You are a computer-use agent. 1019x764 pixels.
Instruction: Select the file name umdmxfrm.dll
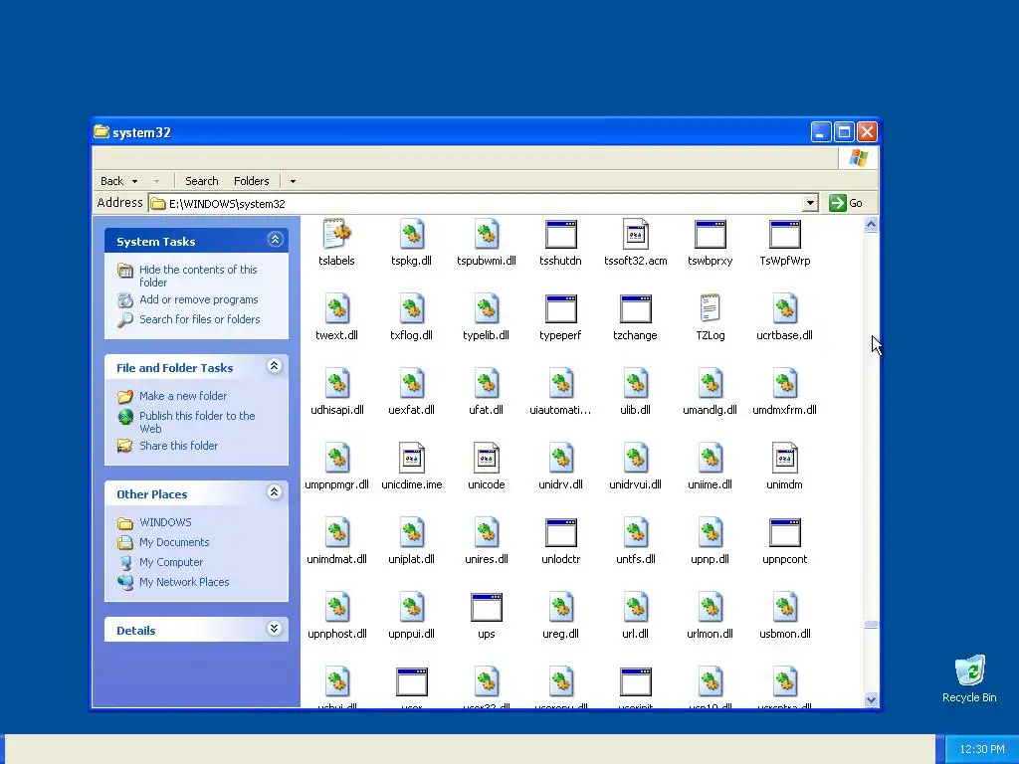tap(784, 410)
